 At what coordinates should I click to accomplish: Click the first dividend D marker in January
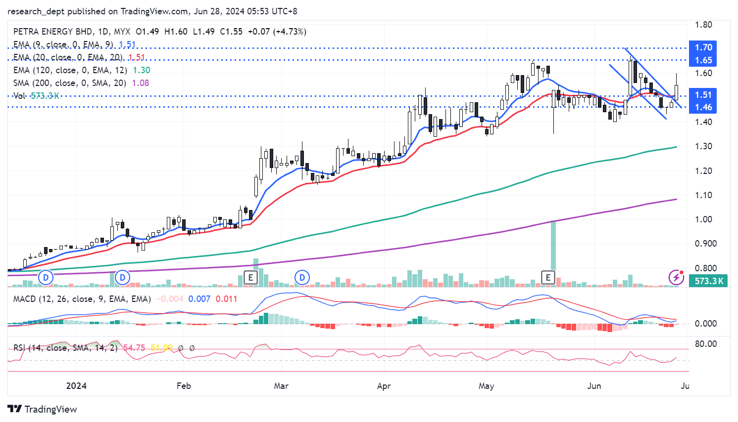46,278
